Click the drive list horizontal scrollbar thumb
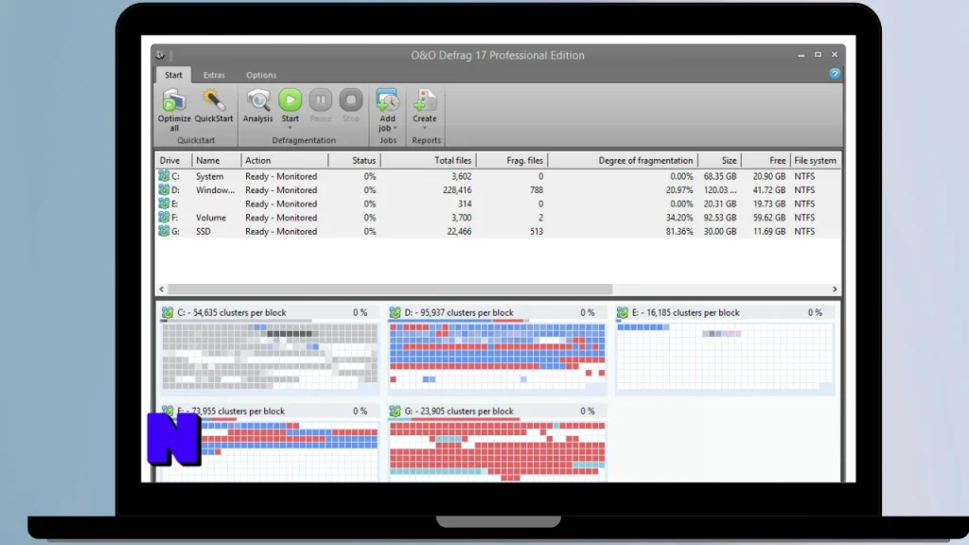This screenshot has width=969, height=545. pyautogui.click(x=390, y=290)
